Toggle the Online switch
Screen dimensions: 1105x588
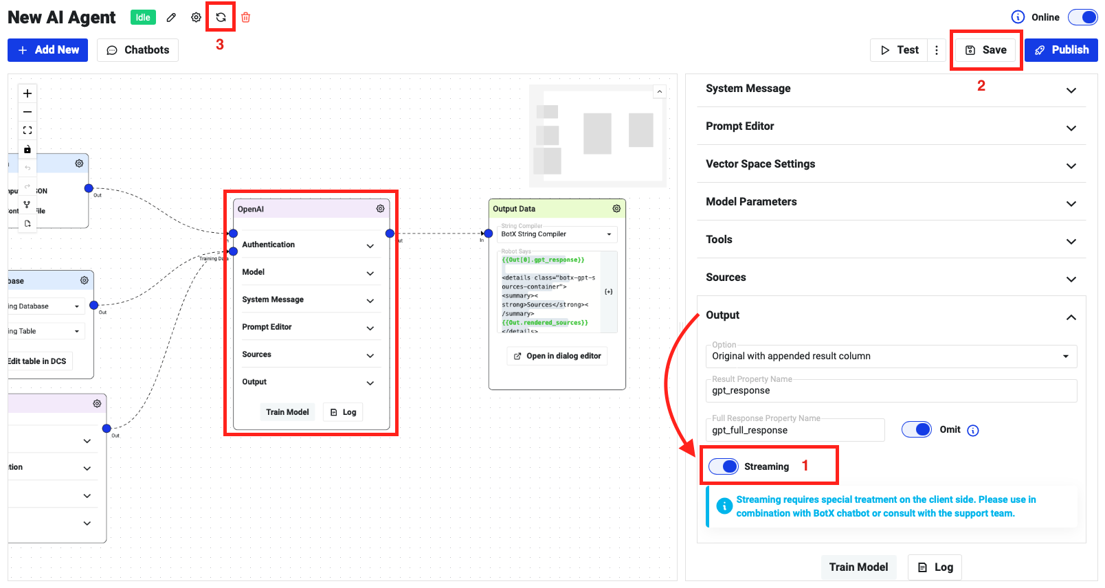pos(1082,17)
